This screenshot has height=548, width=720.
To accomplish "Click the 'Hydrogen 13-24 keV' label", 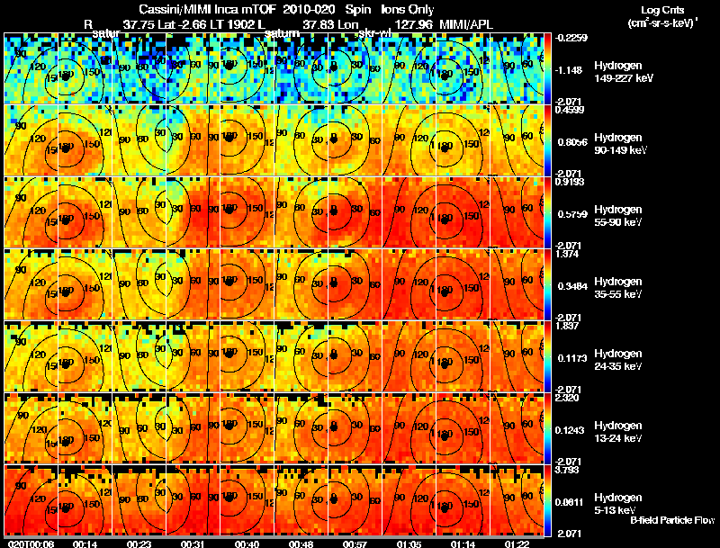I will tap(618, 432).
